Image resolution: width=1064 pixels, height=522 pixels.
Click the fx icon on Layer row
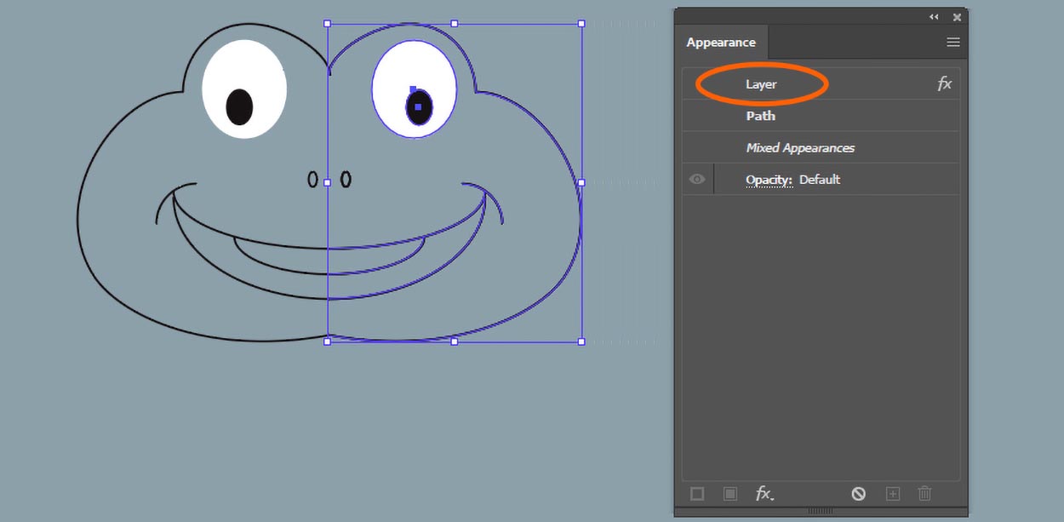click(x=944, y=83)
